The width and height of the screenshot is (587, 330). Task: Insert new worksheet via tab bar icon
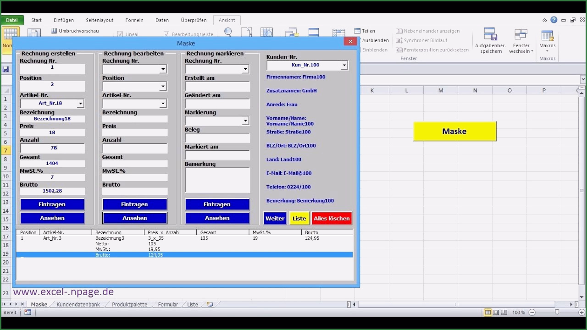[210, 304]
